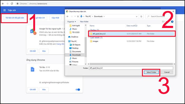Click the Select Folder button
Screen dimensions: 185x104
(151, 72)
